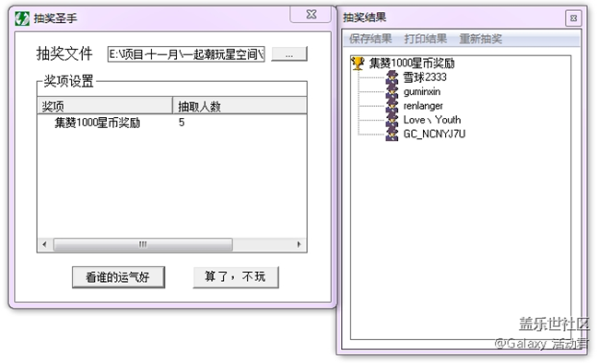Select the 集赞1000星币奖励 root node in results
This screenshot has width=599, height=364.
[x=412, y=63]
